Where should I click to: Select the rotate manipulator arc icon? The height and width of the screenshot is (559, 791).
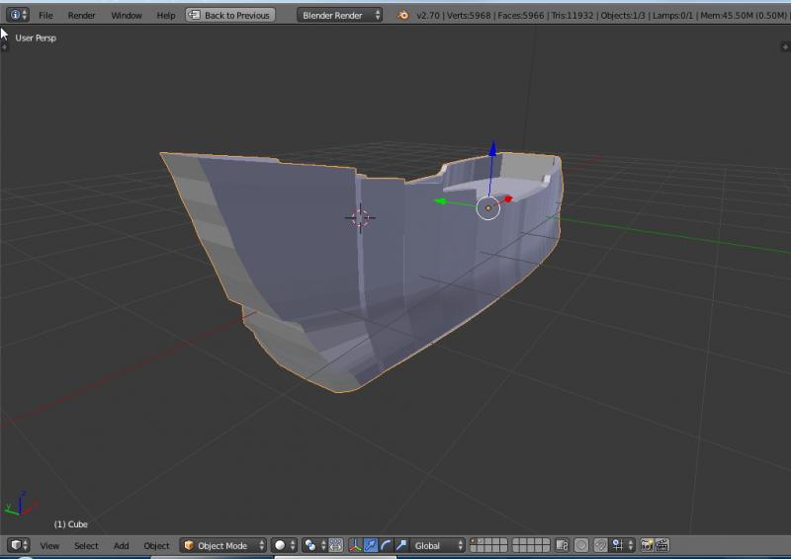pyautogui.click(x=386, y=545)
